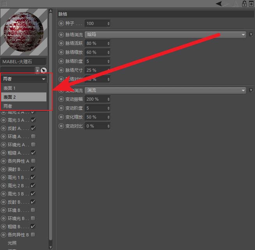Screen dimensions: 255x250
Task: Click the animation dot beside 脉络活跃
Action: [61, 43]
